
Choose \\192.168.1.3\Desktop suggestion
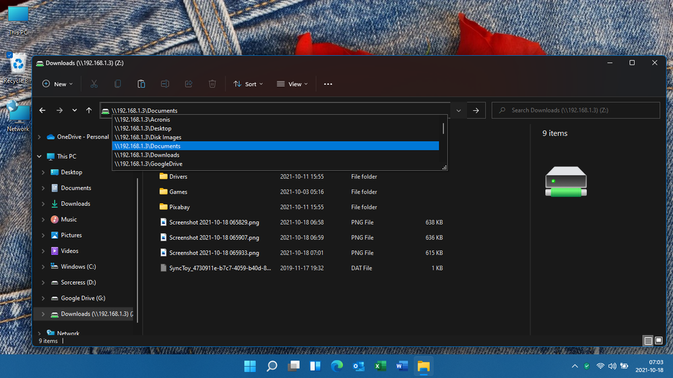click(276, 128)
